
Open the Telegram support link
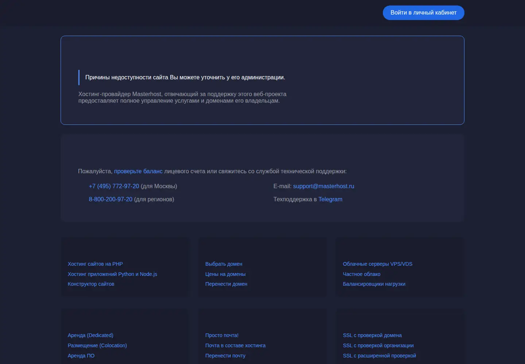(x=330, y=199)
